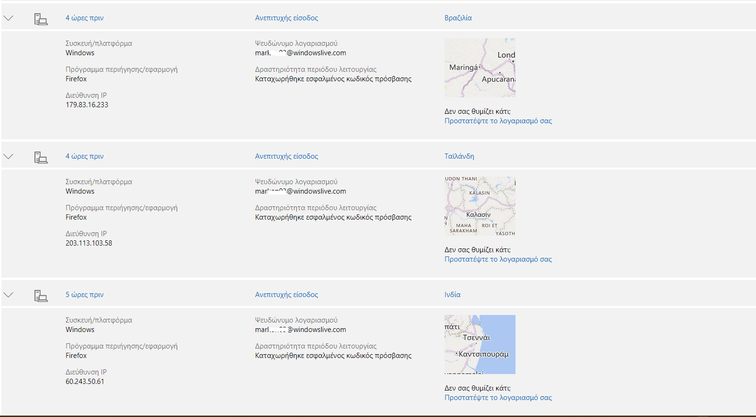The height and width of the screenshot is (417, 756).
Task: Click 'Καταχωρήθηκε εσφαλμένος κωδικός πρόσβασης' in the Ινδία entry
Action: point(333,356)
